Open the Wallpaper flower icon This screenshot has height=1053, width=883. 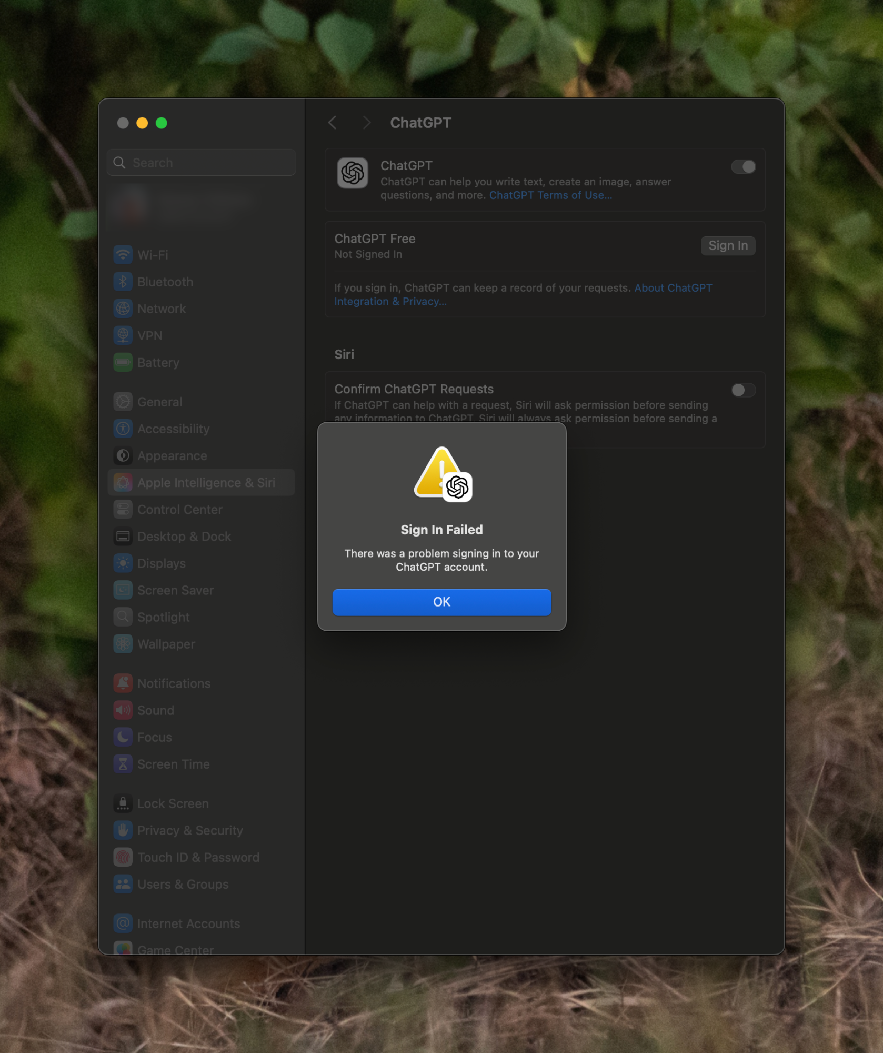123,644
